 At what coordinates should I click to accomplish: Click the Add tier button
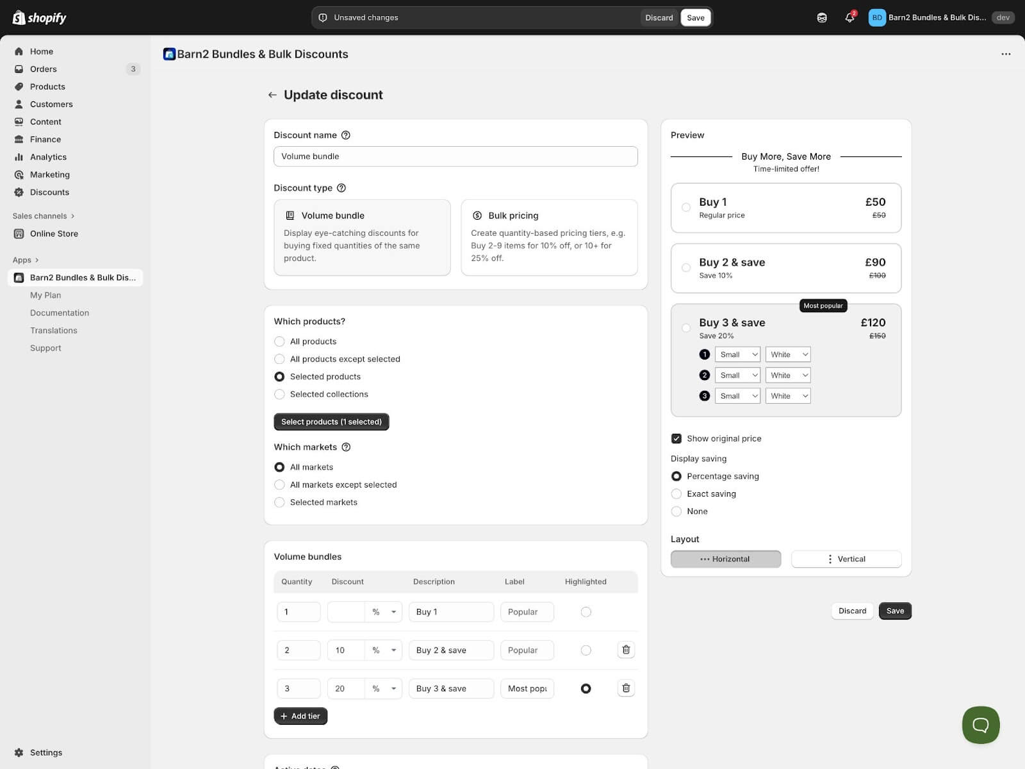tap(300, 716)
